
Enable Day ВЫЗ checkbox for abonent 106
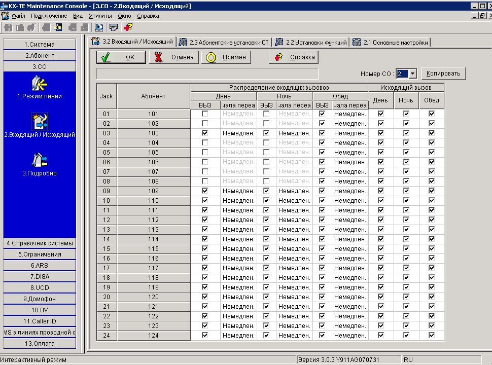(205, 162)
